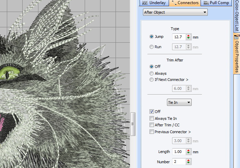Image resolution: width=240 pixels, height=168 pixels.
Task: Click the Jump length spinner arrows
Action: pyautogui.click(x=189, y=37)
